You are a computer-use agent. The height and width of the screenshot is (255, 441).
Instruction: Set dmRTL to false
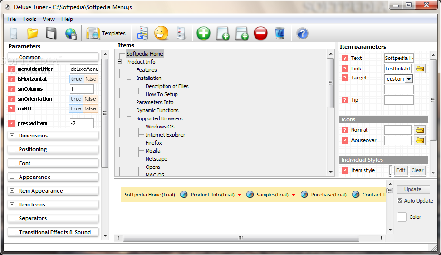pos(90,108)
